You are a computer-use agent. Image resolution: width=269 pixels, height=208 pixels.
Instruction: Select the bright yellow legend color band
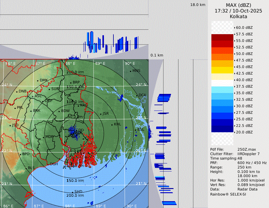point(222,70)
